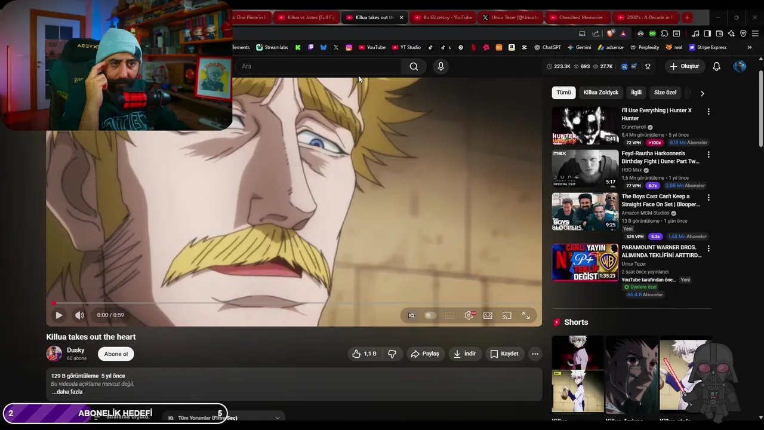Mute the video with the speaker icon

(79, 315)
